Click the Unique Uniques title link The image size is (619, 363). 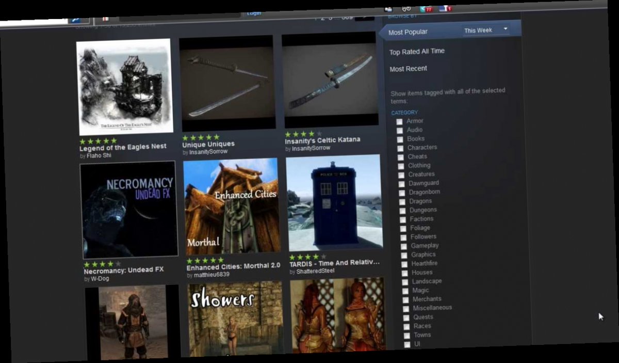pyautogui.click(x=208, y=144)
